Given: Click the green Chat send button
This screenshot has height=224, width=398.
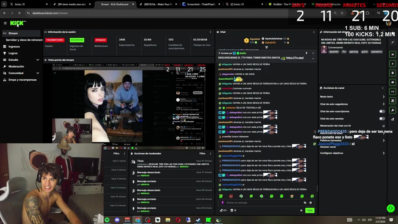Looking at the screenshot, I should point(310,210).
